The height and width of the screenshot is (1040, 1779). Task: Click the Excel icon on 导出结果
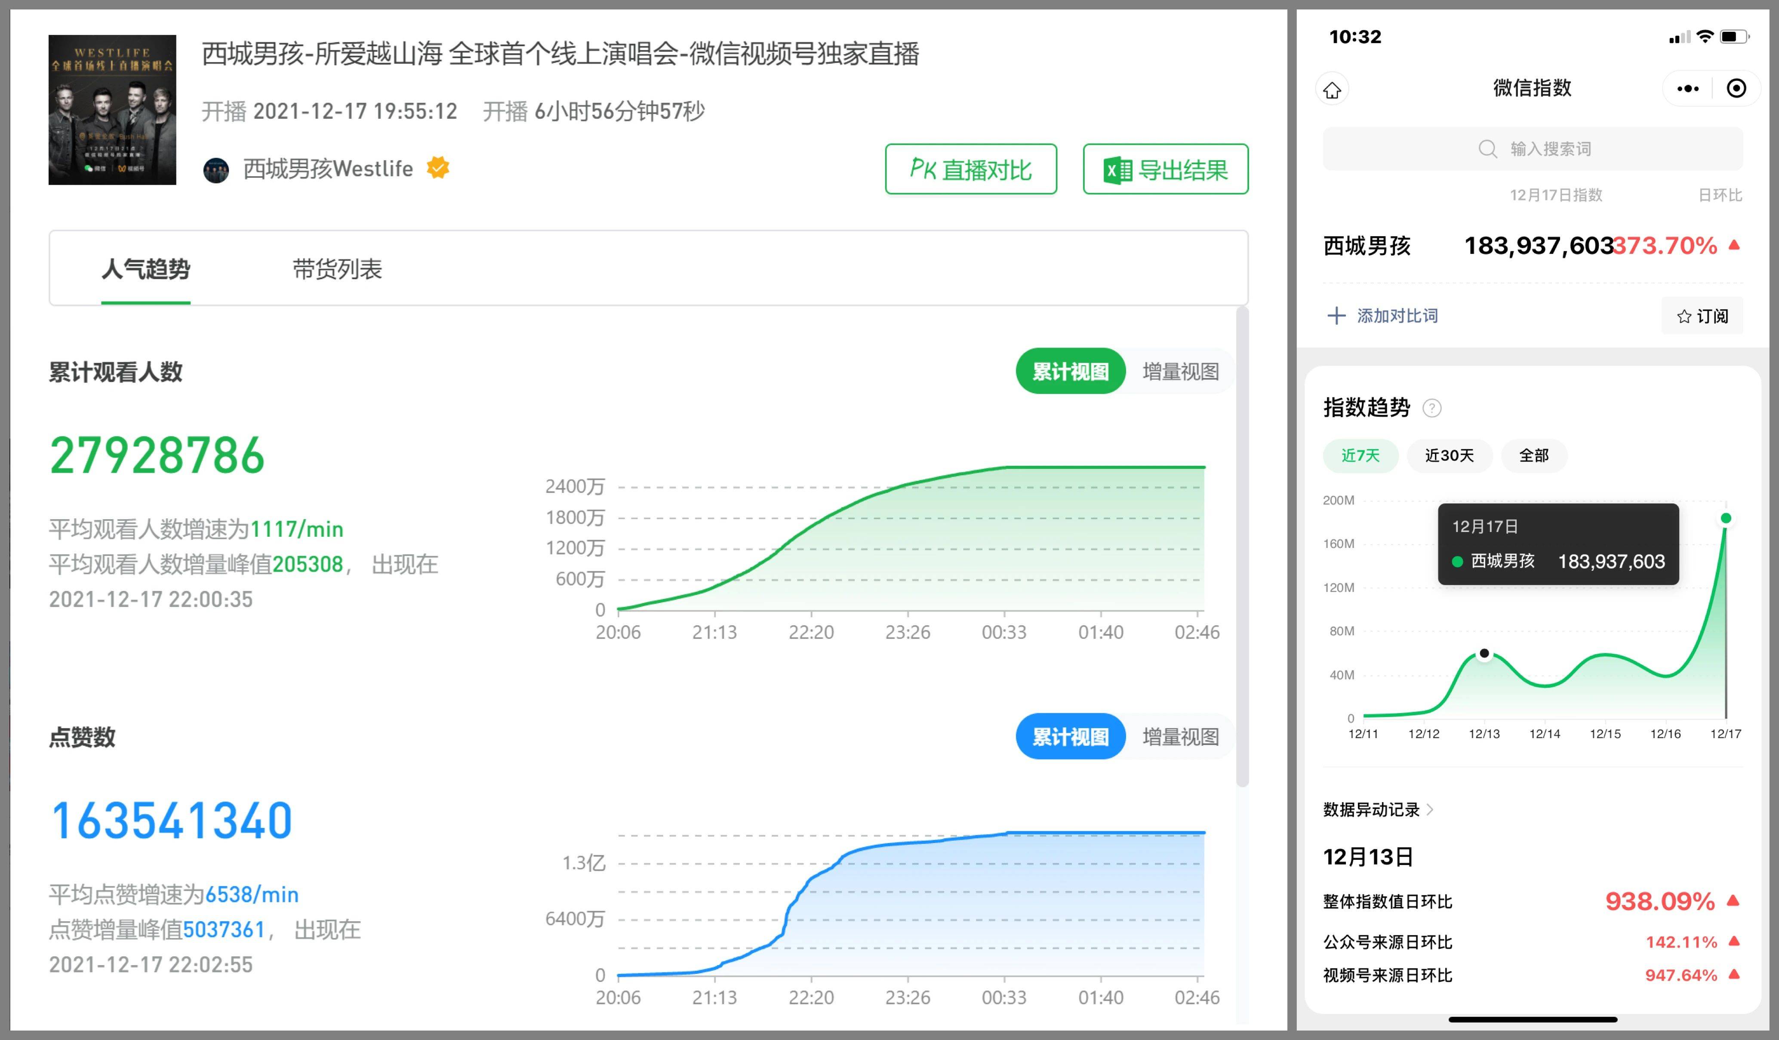click(x=1117, y=170)
